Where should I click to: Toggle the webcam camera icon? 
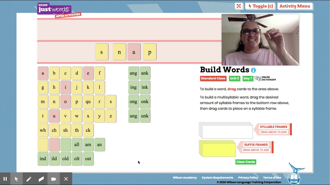tap(53, 179)
